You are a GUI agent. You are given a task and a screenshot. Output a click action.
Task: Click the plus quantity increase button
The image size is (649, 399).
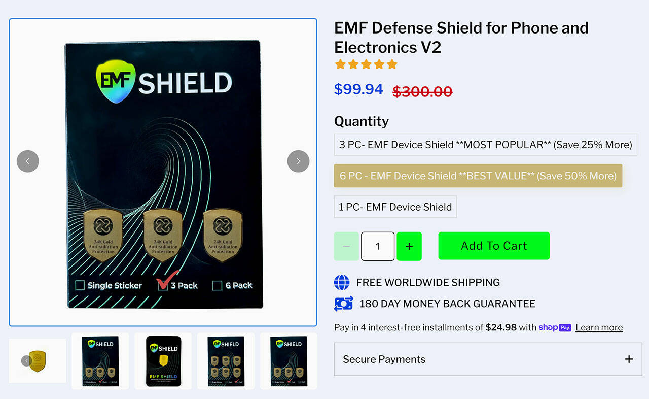409,246
